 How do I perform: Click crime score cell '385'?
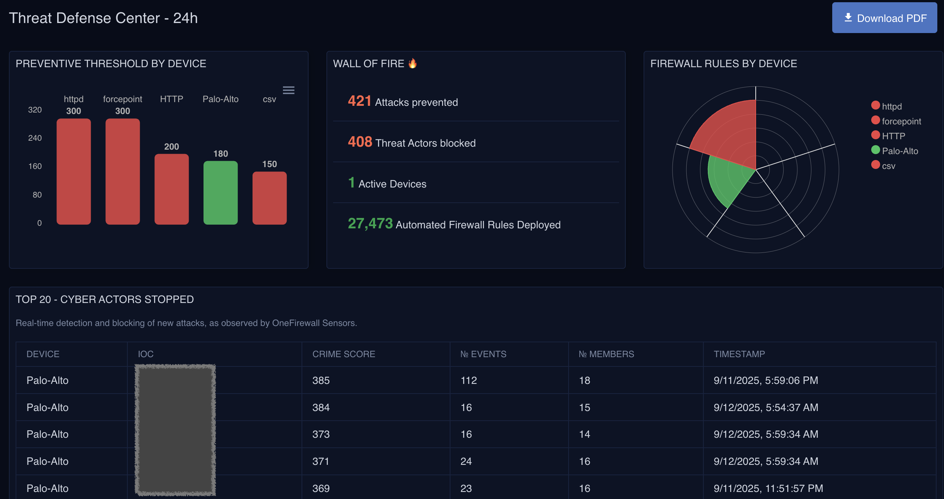pyautogui.click(x=321, y=380)
